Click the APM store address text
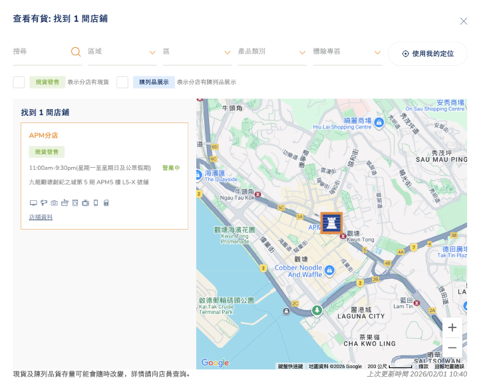The width and height of the screenshot is (479, 386). pyautogui.click(x=88, y=182)
